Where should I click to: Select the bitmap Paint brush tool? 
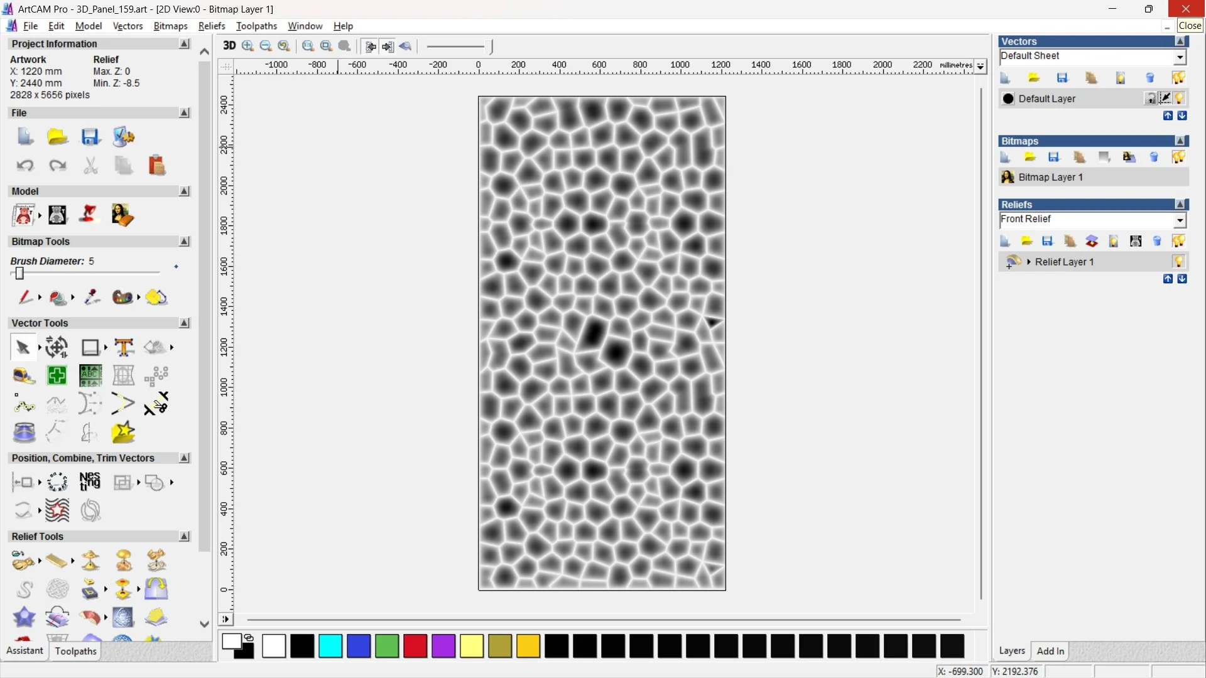click(25, 297)
